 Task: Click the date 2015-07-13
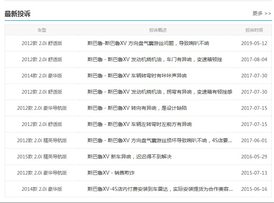[254, 173]
